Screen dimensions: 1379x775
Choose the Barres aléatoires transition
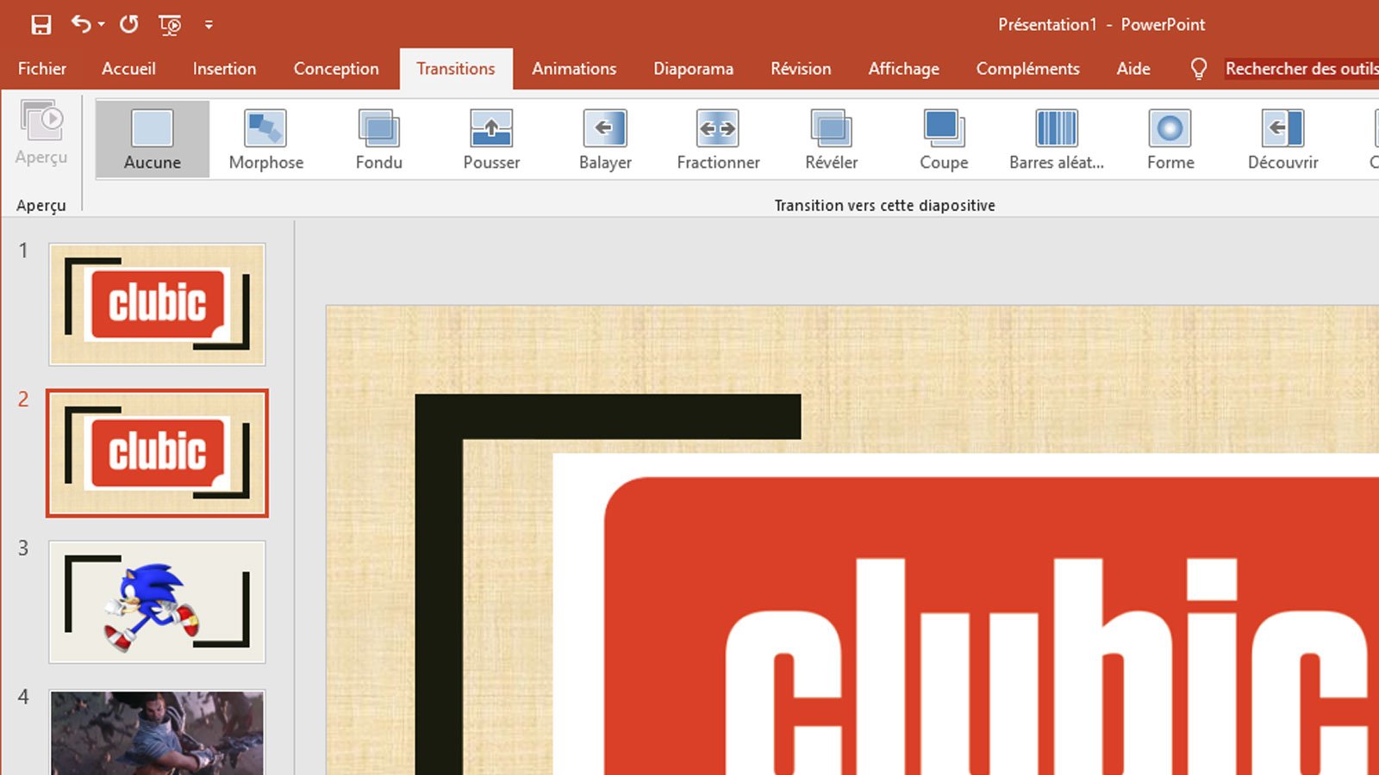coord(1057,139)
